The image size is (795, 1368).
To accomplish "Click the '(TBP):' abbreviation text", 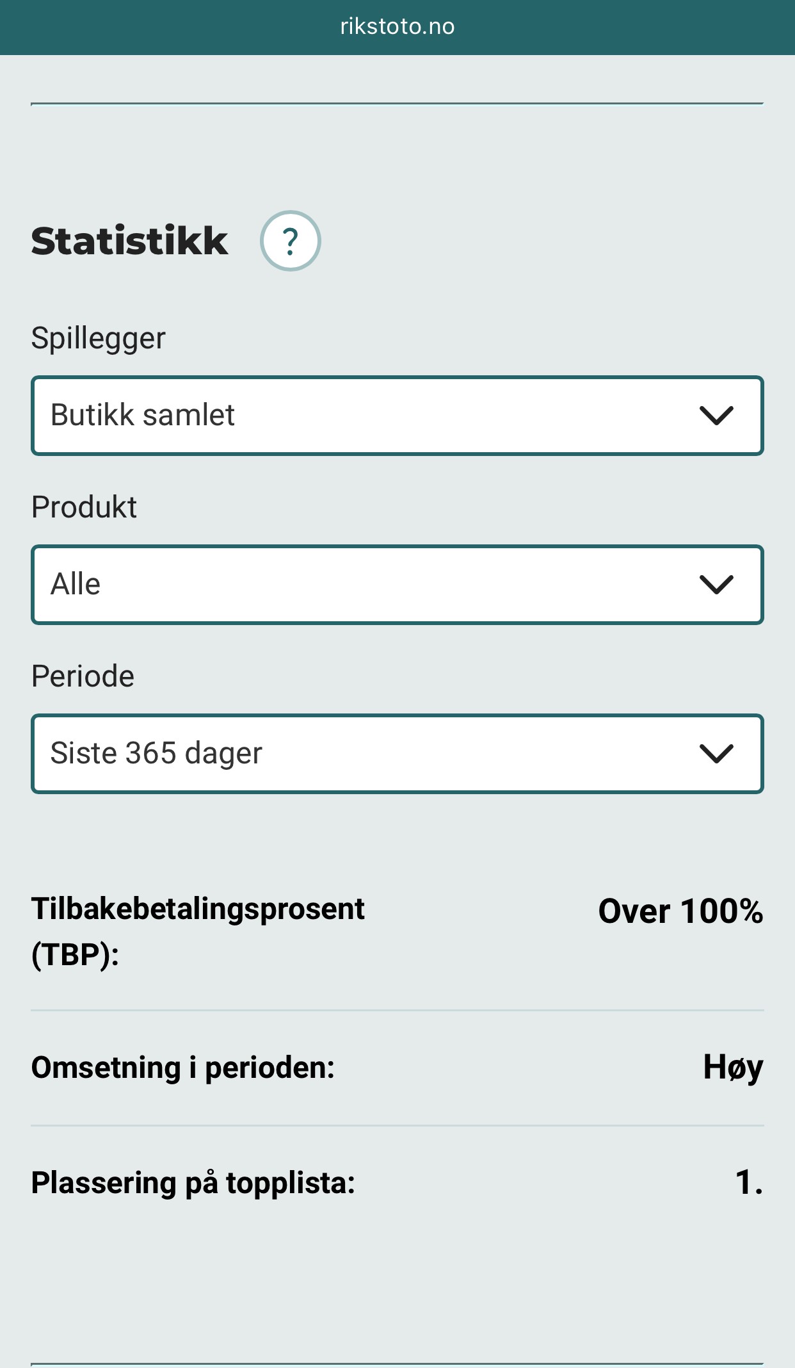I will pyautogui.click(x=76, y=954).
